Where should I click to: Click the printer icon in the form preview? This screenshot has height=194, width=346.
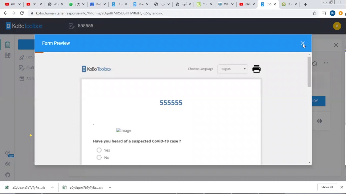(256, 69)
